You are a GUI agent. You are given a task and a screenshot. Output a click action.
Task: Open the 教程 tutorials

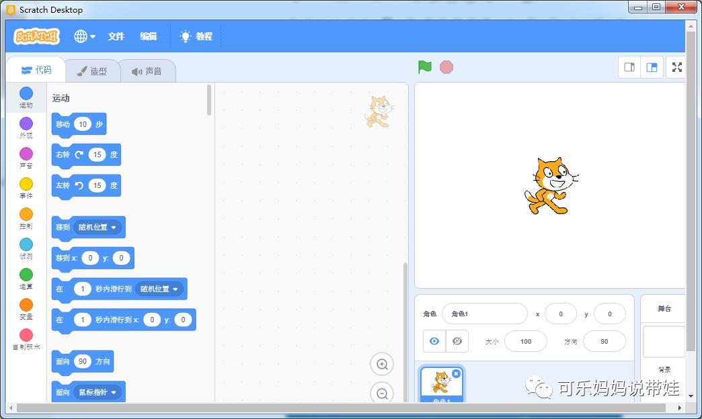tap(196, 36)
